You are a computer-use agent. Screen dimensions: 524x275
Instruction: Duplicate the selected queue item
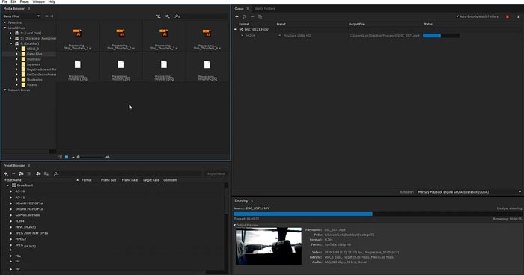click(x=260, y=16)
